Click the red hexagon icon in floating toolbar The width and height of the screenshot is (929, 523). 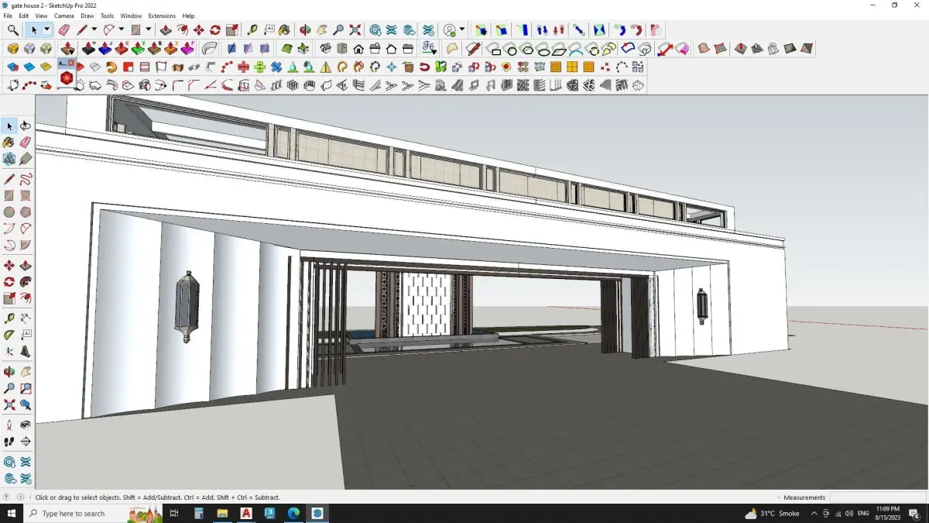[67, 78]
